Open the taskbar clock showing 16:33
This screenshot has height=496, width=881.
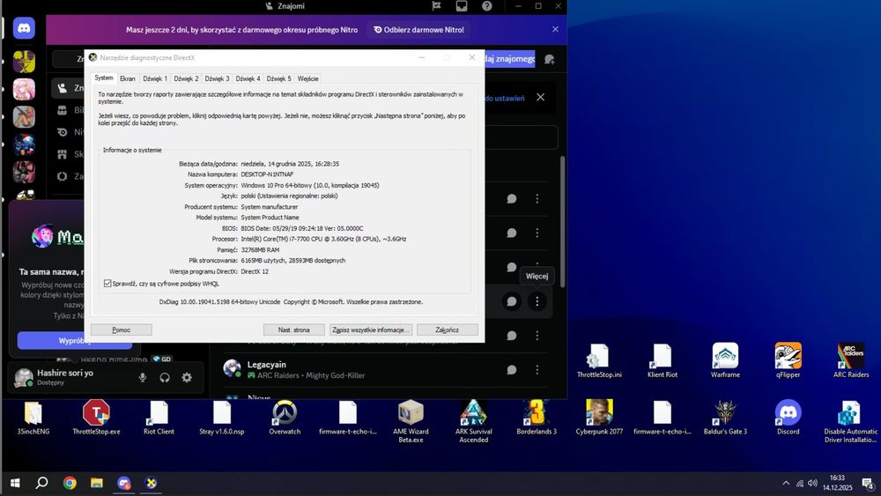[x=837, y=483]
